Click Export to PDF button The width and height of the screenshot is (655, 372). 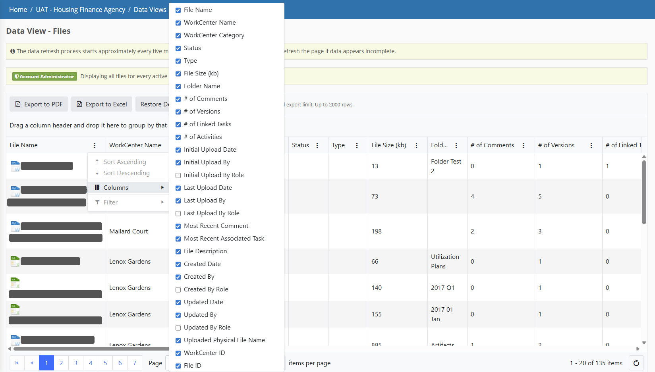pos(39,104)
